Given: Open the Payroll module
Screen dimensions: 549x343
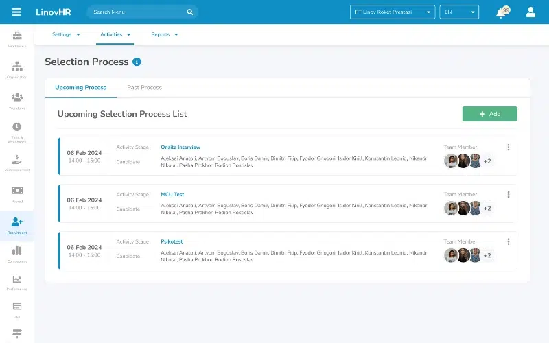Looking at the screenshot, I should tap(17, 193).
